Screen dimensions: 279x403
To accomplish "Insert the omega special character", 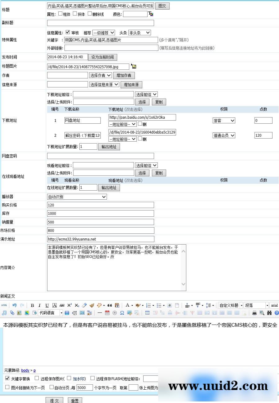I will point(122,312).
